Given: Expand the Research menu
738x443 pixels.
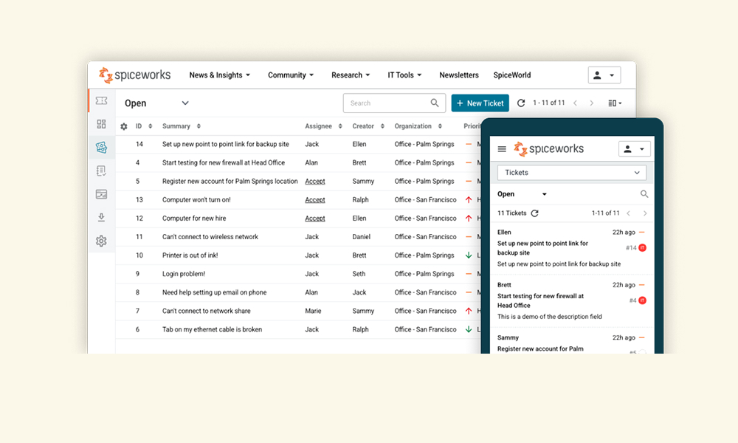Looking at the screenshot, I should [x=351, y=75].
